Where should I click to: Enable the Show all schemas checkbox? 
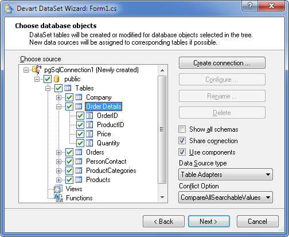pos(182,129)
